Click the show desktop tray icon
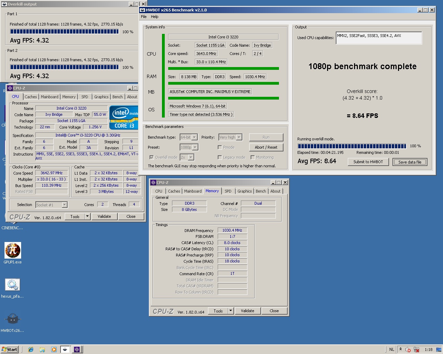This screenshot has width=443, height=354. pos(439,350)
